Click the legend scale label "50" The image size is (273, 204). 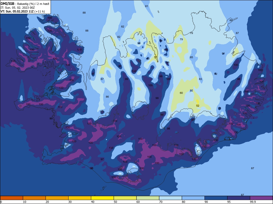pos(115,202)
